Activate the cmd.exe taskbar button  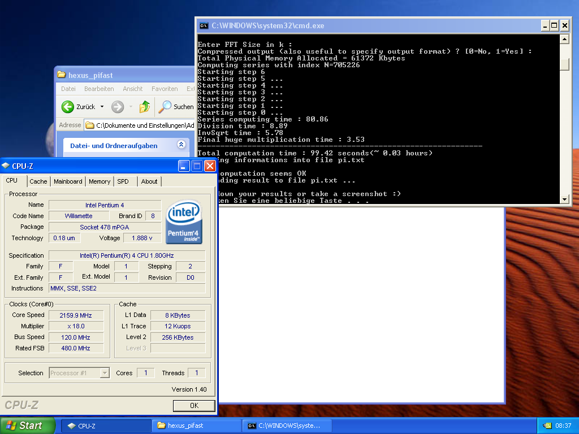click(x=287, y=426)
